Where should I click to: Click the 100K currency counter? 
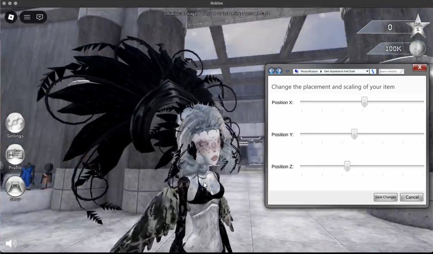click(x=393, y=49)
